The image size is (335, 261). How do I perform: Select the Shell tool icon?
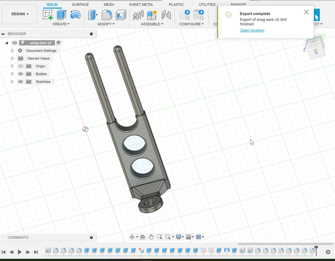pos(121,15)
